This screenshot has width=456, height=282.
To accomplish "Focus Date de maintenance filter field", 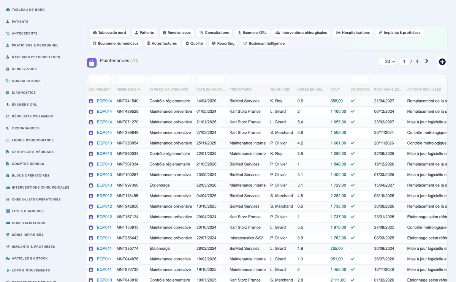I will click(211, 79).
